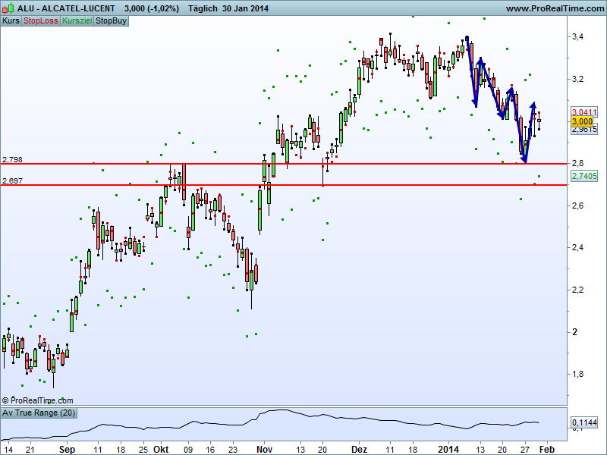Image resolution: width=607 pixels, height=455 pixels.
Task: Select the StopBuy legend label
Action: point(111,21)
